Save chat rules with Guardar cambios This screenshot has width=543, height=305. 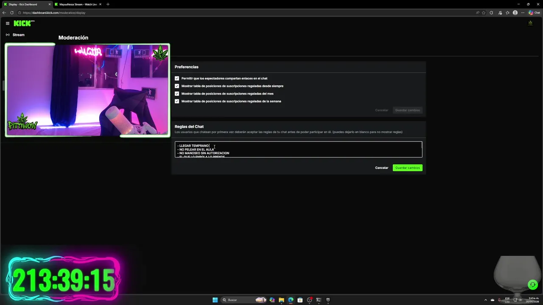(x=408, y=168)
